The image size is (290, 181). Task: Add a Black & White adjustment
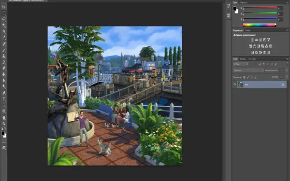[x=259, y=46]
